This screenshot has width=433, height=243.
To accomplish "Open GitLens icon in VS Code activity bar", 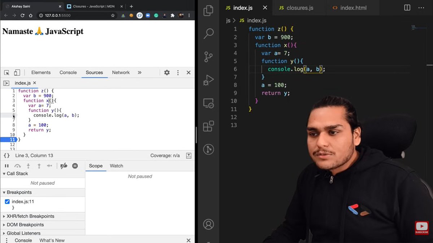I will pos(209,149).
